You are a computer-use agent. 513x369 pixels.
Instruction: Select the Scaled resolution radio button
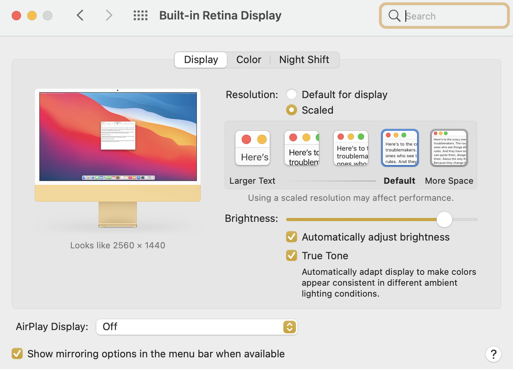click(291, 110)
